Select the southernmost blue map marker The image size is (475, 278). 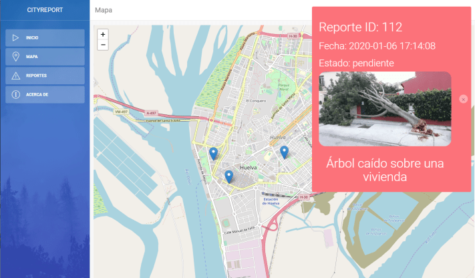pyautogui.click(x=228, y=176)
